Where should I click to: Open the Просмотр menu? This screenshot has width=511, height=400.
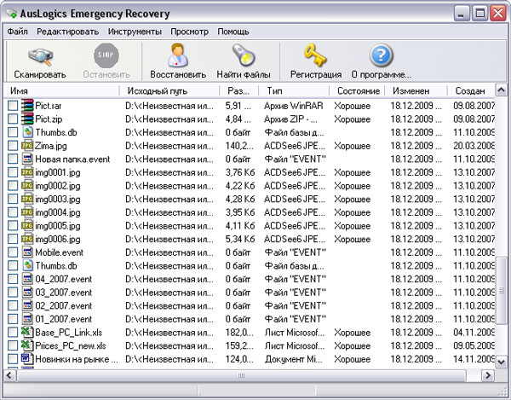tap(190, 32)
